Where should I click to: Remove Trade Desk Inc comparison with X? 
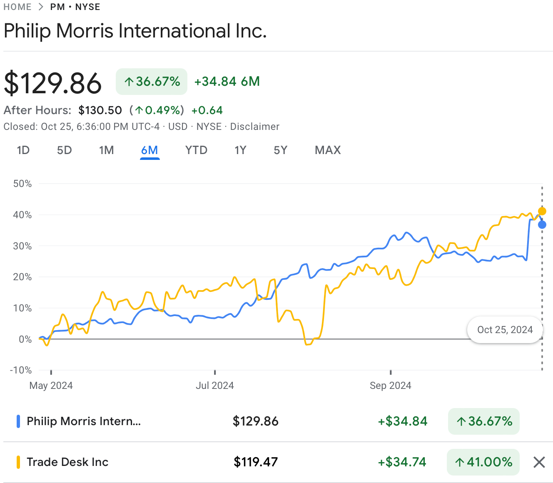click(539, 462)
